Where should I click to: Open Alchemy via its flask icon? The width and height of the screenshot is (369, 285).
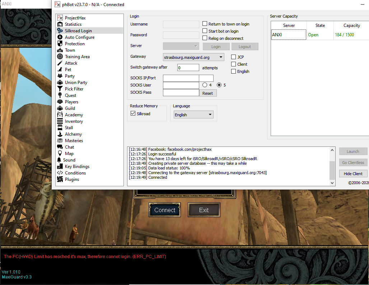60,134
